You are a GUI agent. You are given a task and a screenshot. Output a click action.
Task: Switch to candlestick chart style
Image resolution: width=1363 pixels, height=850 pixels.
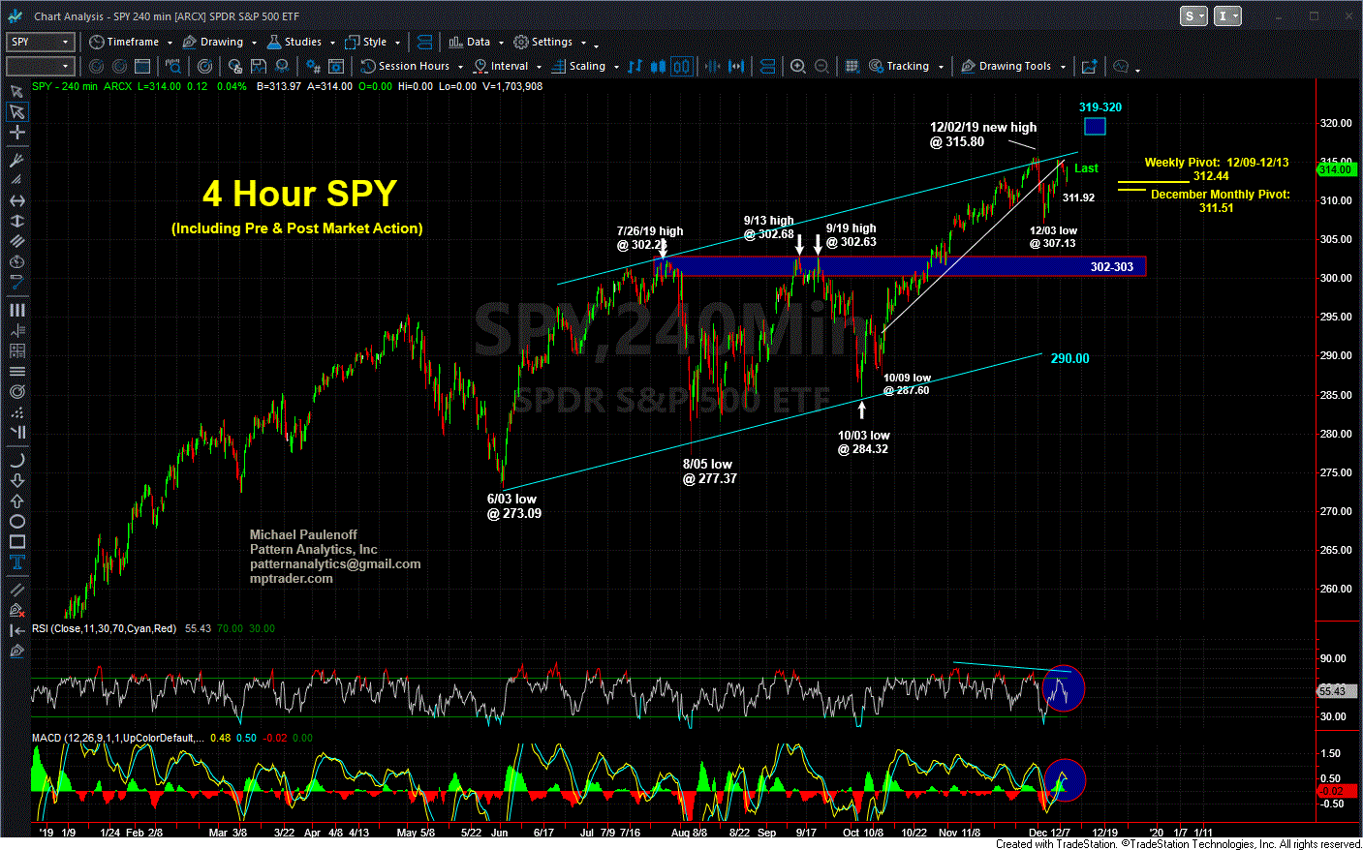point(659,66)
